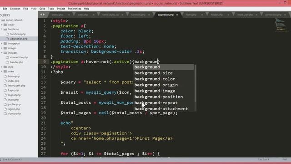Switch to the header.php tab
The width and height of the screenshot is (291, 164).
216,15
